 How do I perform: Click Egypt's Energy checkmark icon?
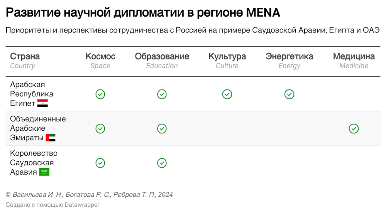click(289, 94)
